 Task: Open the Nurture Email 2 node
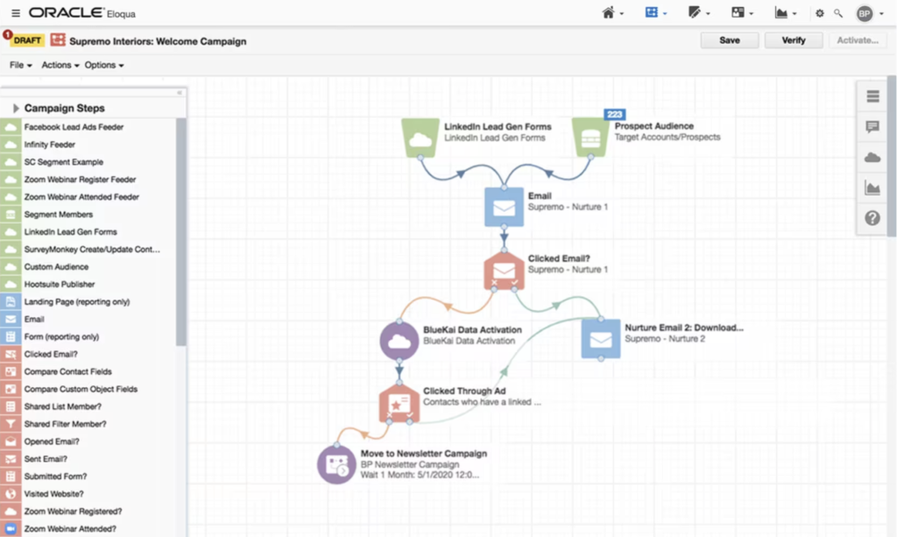(600, 338)
